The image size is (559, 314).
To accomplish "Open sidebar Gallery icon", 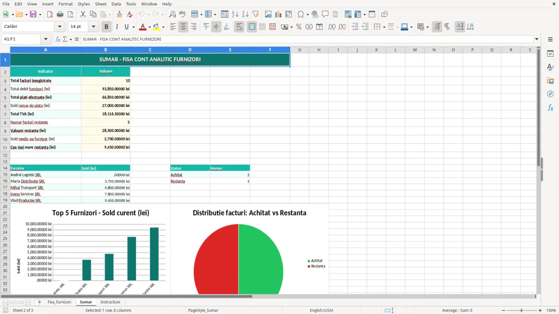I will coord(550,80).
